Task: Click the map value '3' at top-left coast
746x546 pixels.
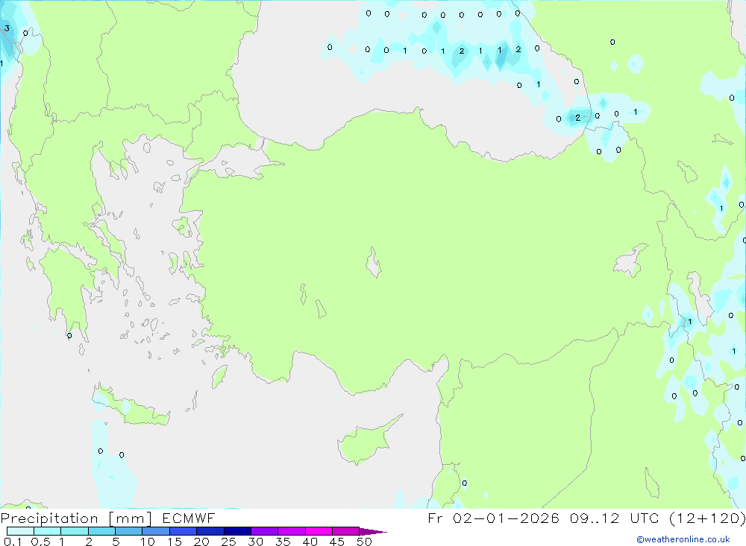Action: pos(7,28)
